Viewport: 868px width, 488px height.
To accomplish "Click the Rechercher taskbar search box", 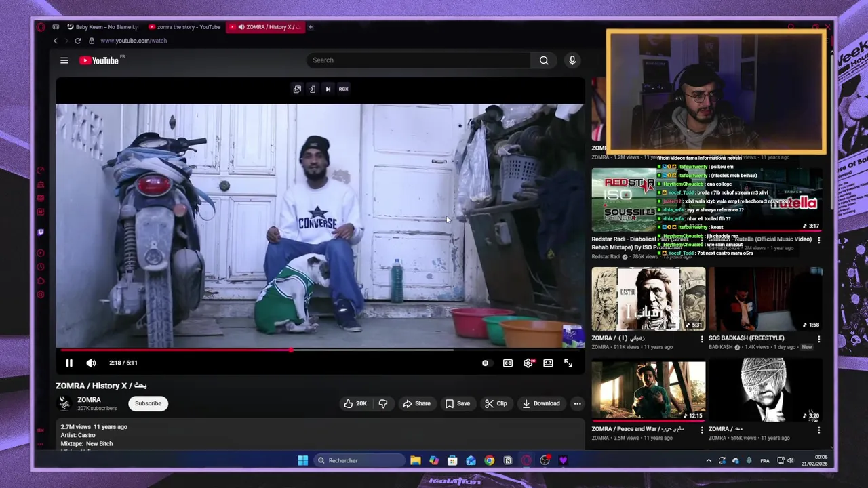I will [359, 461].
